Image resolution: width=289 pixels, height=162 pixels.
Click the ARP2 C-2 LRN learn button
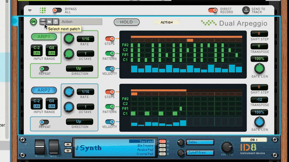click(37, 106)
